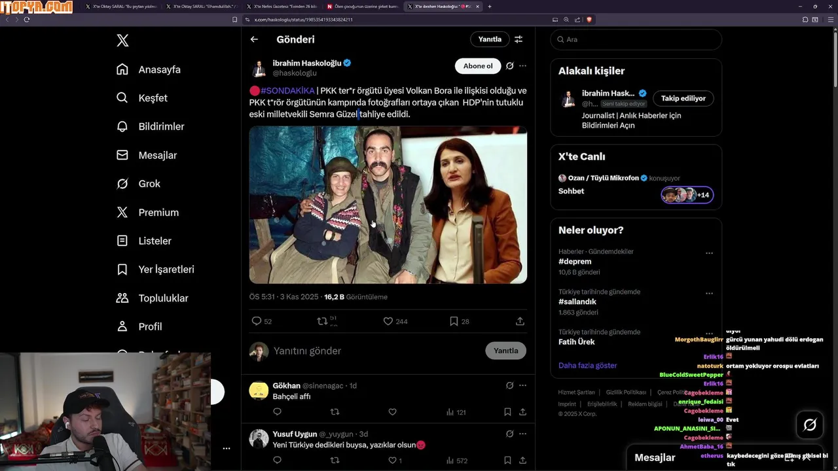Open more options on Yusuf Uygun's reply
838x471 pixels.
(x=522, y=434)
